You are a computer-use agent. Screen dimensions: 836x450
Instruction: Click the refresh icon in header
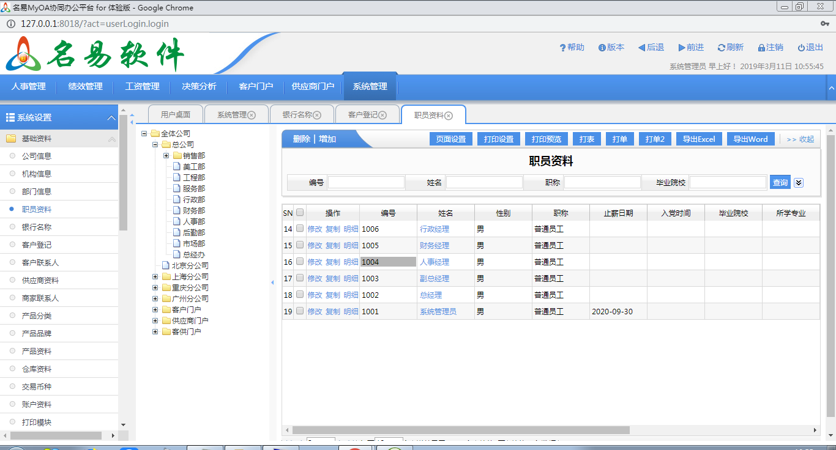pos(722,48)
